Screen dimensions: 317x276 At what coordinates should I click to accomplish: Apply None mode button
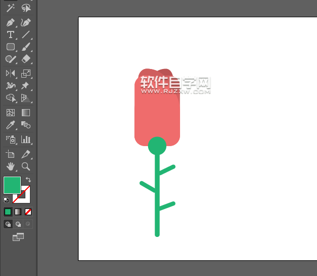(28, 212)
